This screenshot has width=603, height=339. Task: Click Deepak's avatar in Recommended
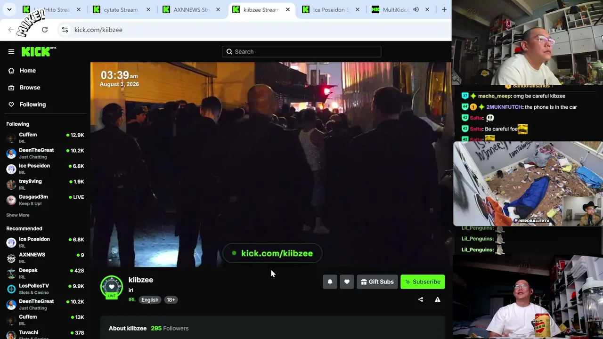tap(11, 274)
